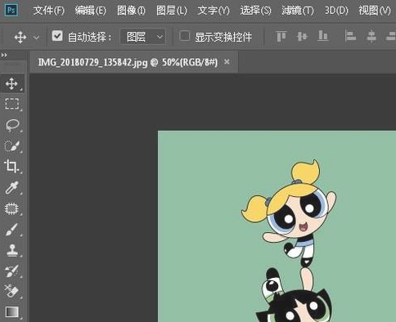
Task: Select the Quick Selection tool
Action: click(11, 146)
